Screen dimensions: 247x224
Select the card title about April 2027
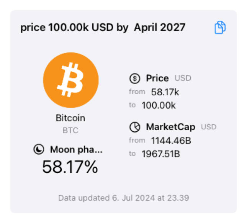coord(103,28)
